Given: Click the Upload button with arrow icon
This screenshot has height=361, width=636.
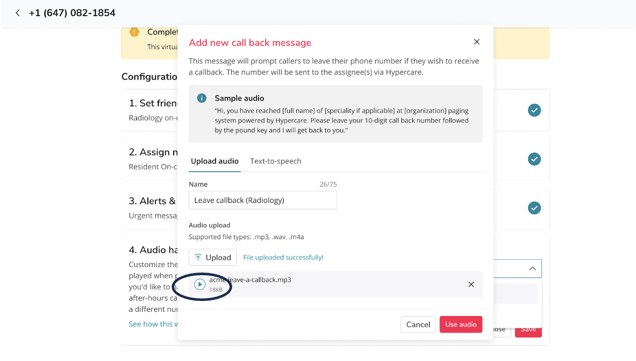Looking at the screenshot, I should tap(213, 257).
